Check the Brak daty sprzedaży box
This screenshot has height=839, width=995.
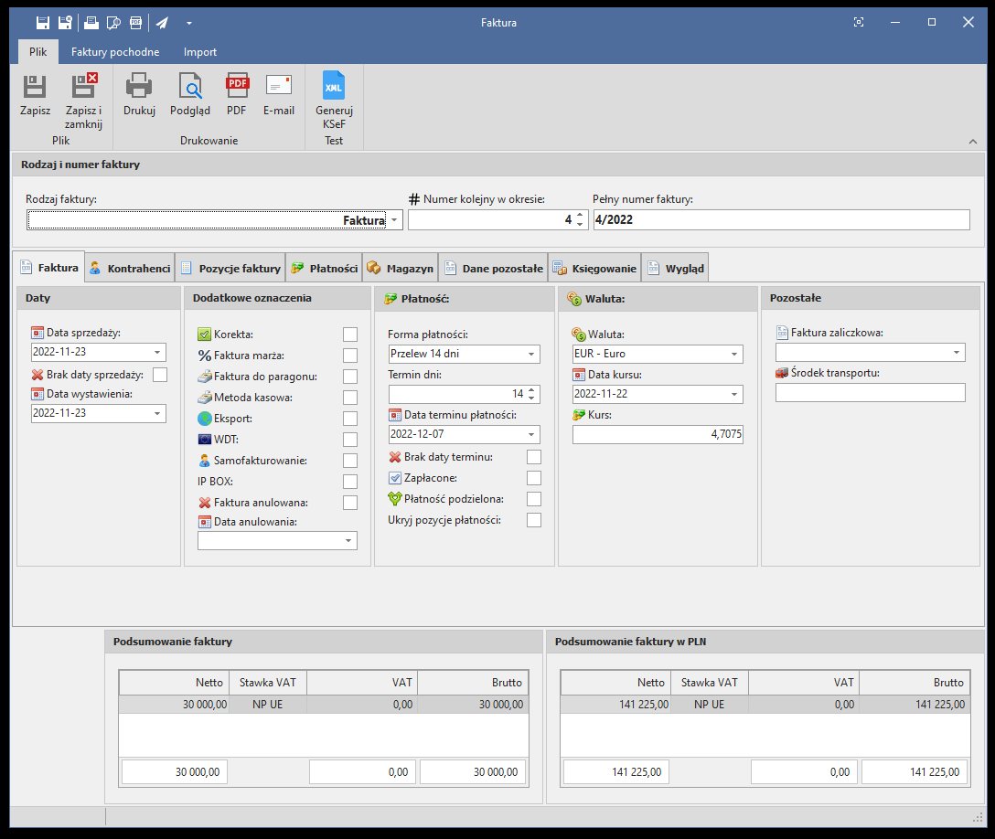click(x=160, y=375)
